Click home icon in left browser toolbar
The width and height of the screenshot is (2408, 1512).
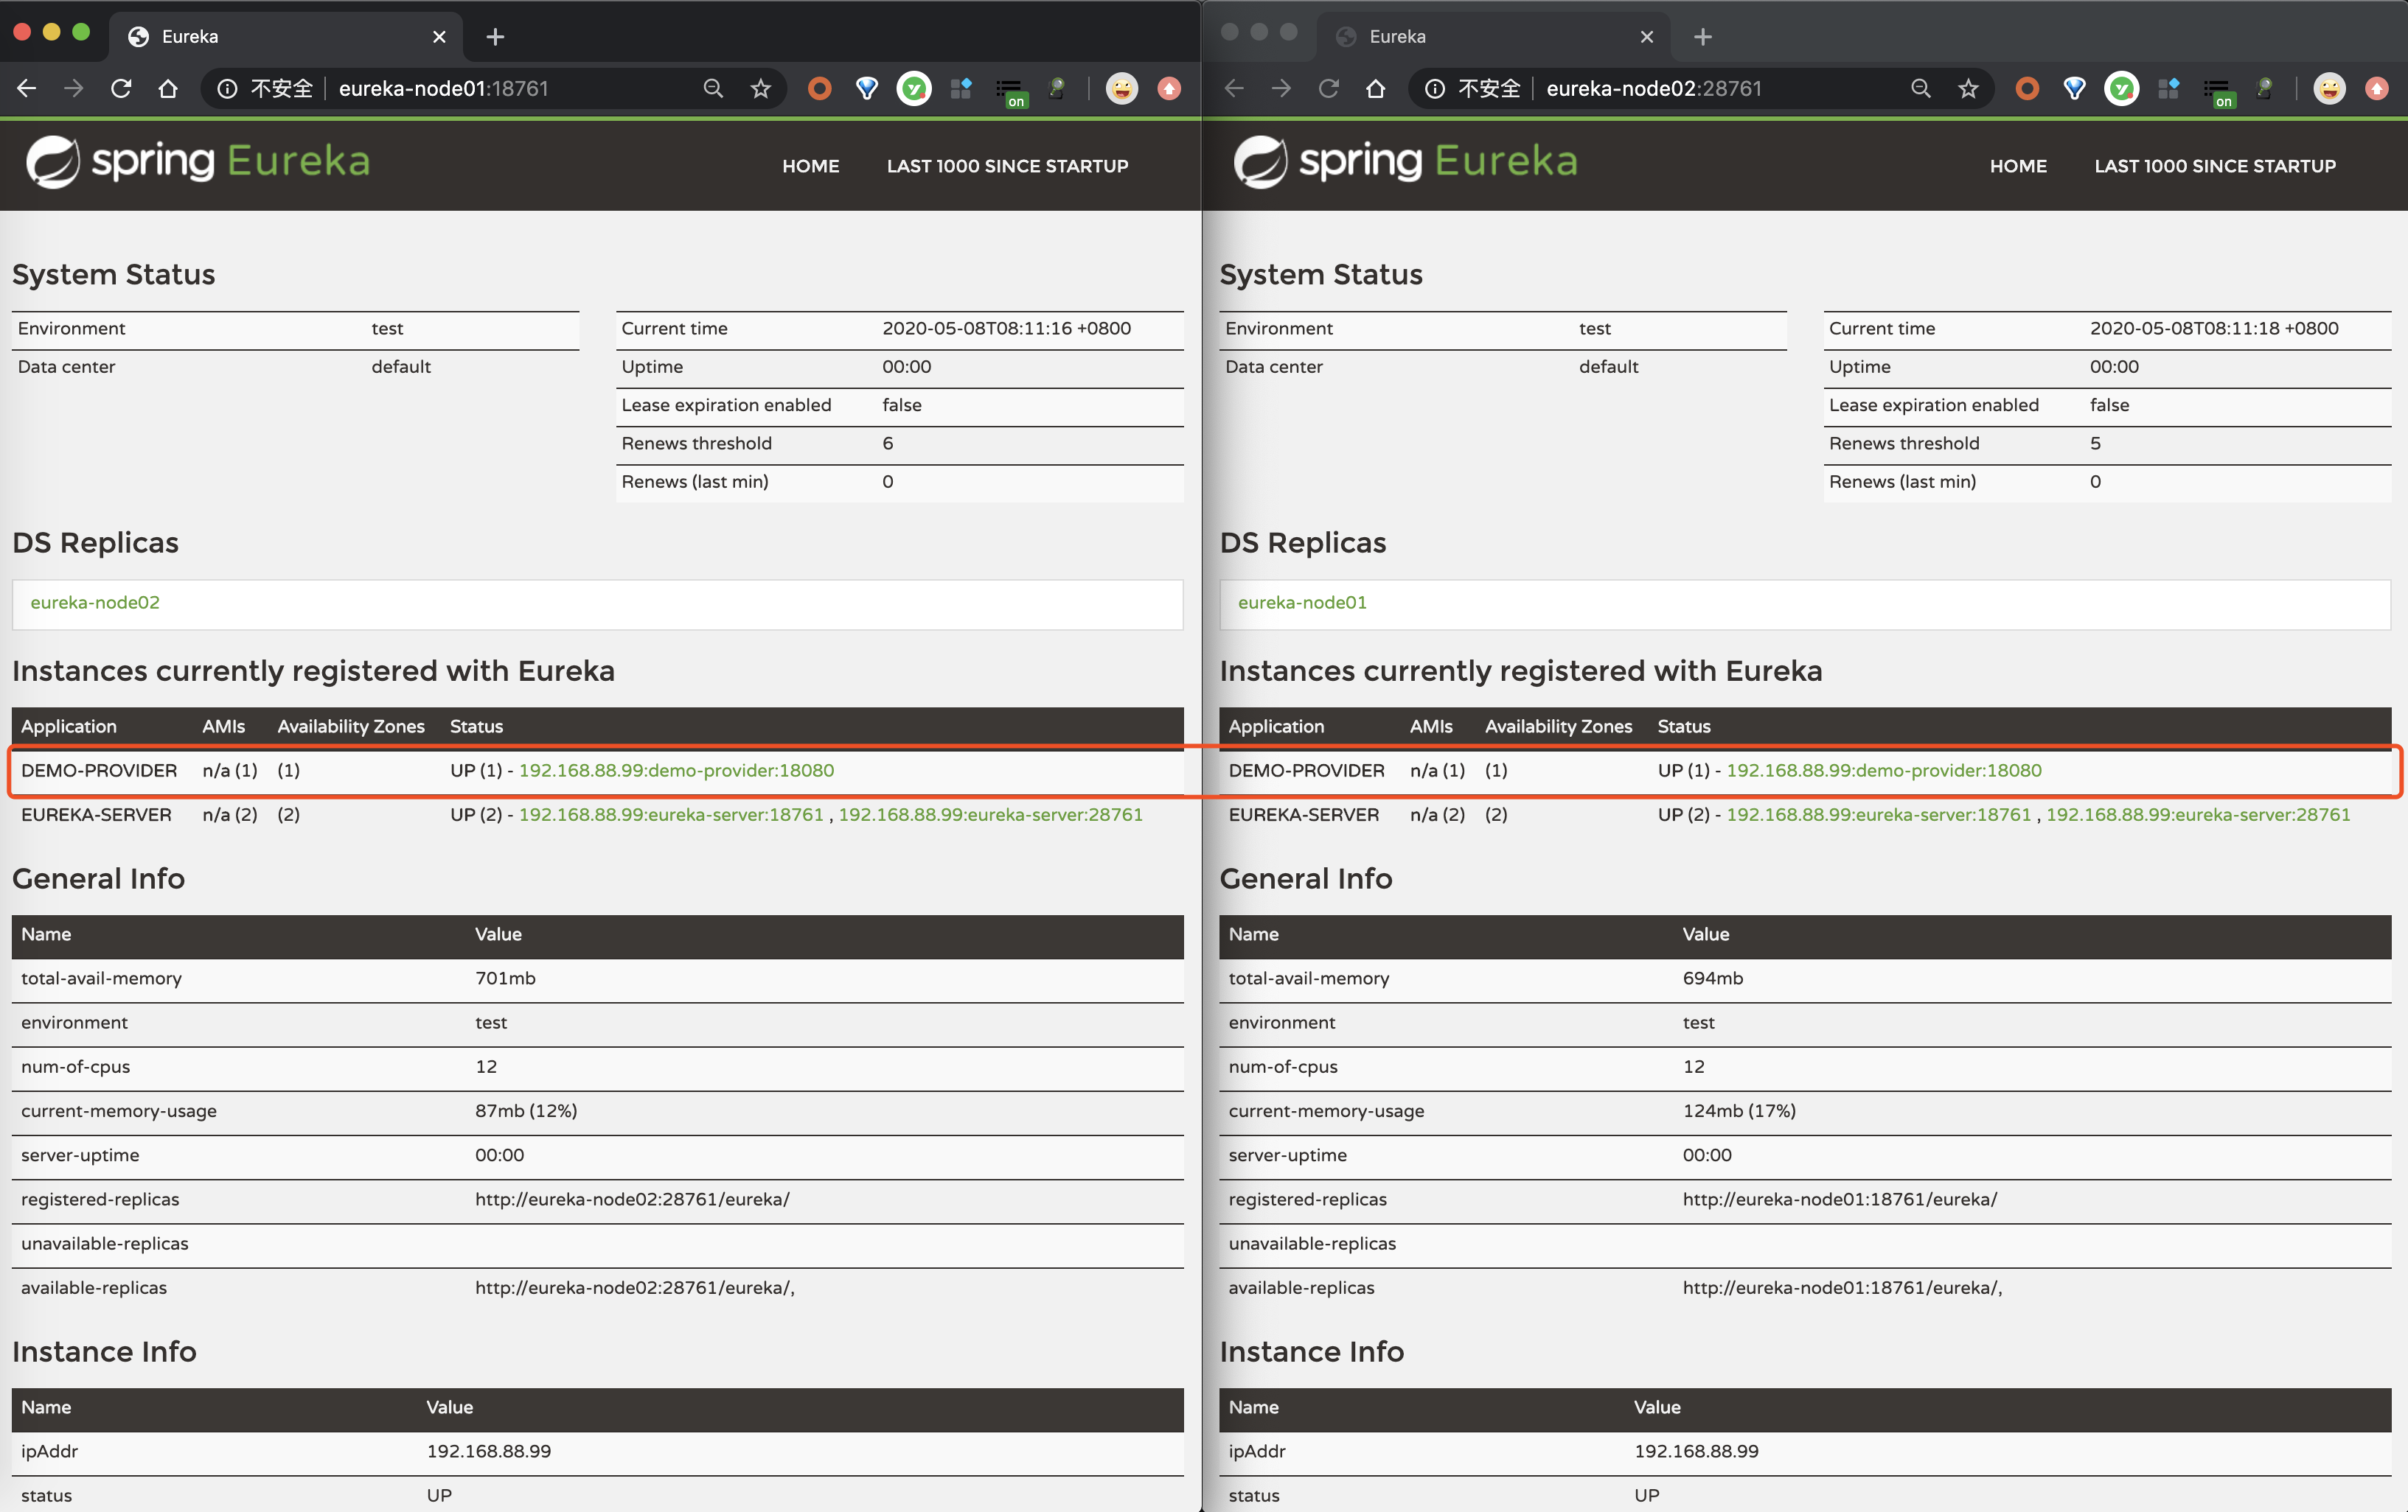pyautogui.click(x=168, y=89)
